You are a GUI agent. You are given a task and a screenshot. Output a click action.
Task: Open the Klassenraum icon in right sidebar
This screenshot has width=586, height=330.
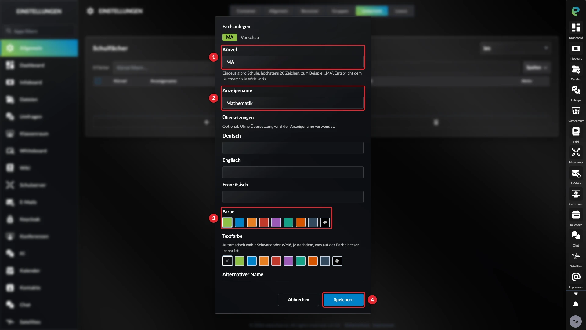576,111
